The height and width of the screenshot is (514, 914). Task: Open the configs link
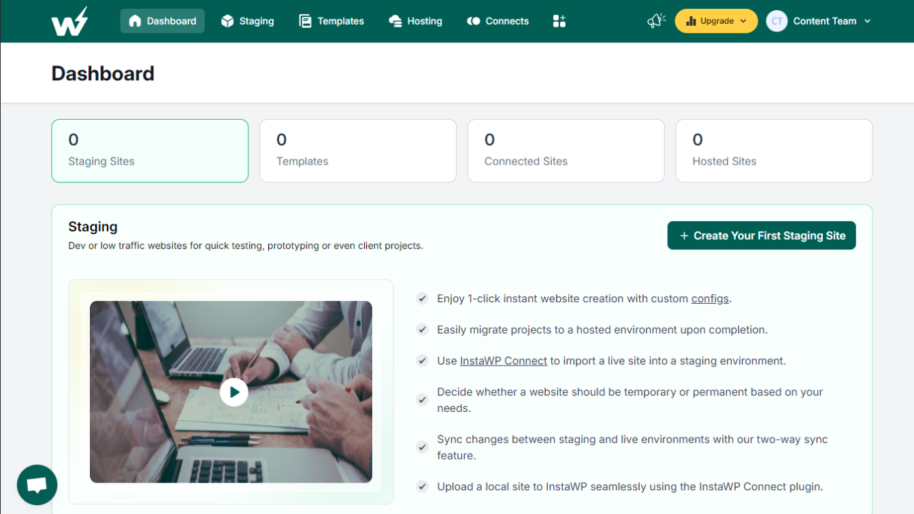coord(710,298)
